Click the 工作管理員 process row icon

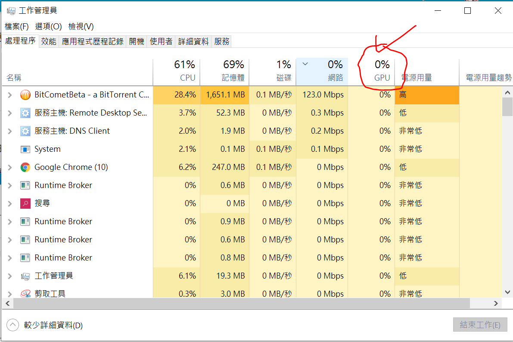pyautogui.click(x=25, y=276)
